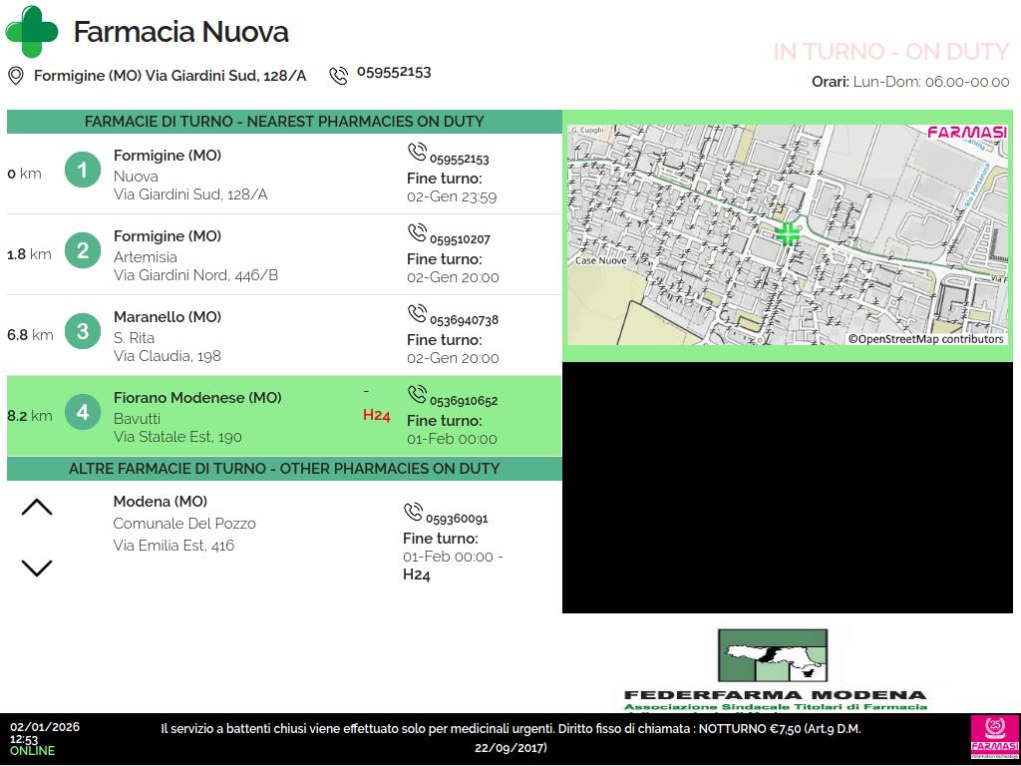
Task: Click the Altre Farmacie di Turno header
Action: pyautogui.click(x=284, y=469)
